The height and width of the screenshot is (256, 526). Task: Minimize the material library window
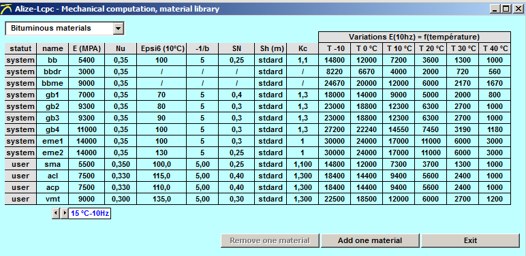pyautogui.click(x=495, y=9)
